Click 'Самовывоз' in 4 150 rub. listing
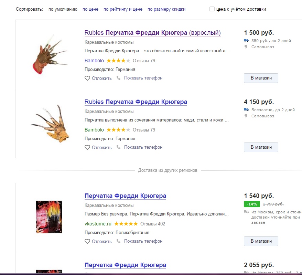 262,116
